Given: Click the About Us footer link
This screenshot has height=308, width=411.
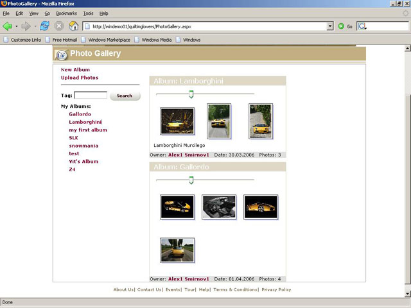Looking at the screenshot, I should point(123,289).
